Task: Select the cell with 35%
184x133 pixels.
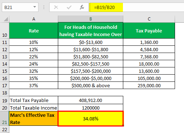Action: [34, 78]
